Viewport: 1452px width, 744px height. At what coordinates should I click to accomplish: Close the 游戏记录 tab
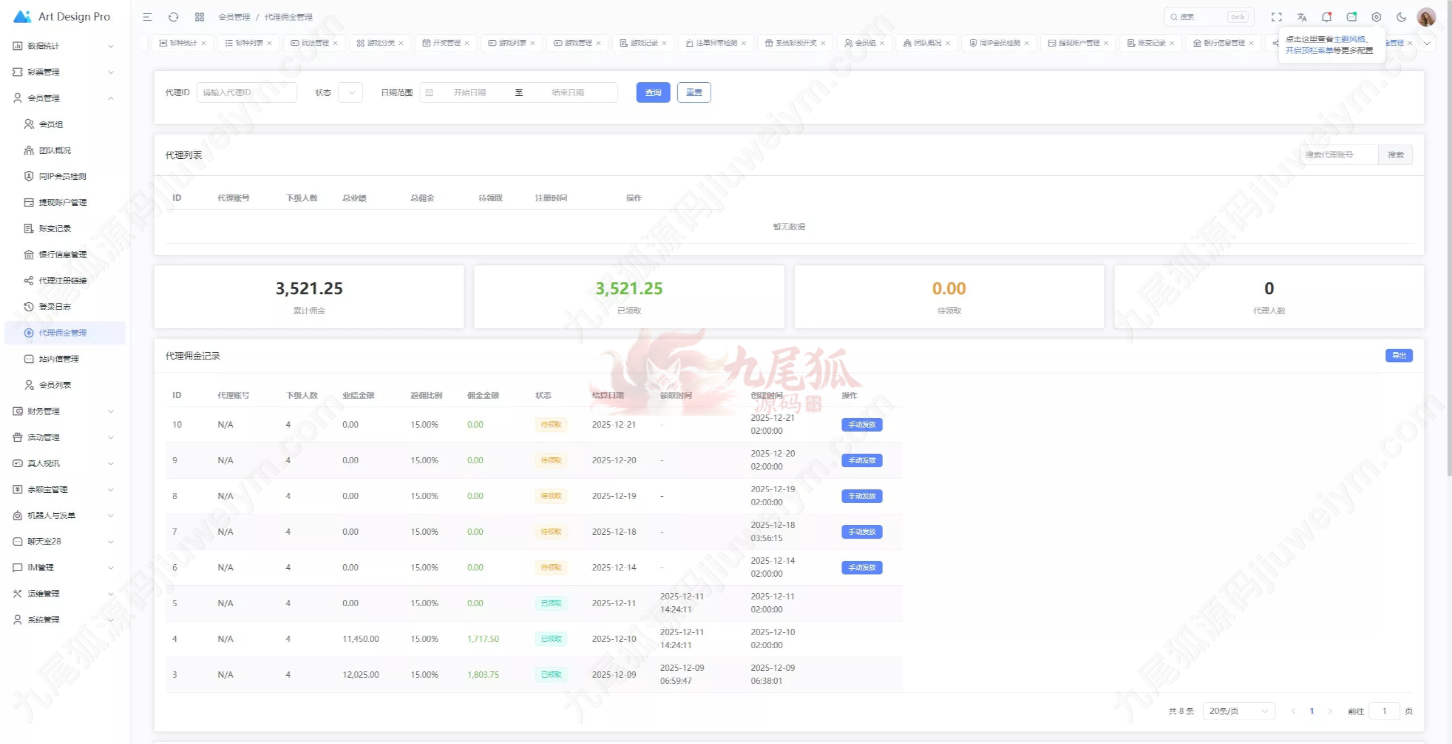(x=664, y=43)
